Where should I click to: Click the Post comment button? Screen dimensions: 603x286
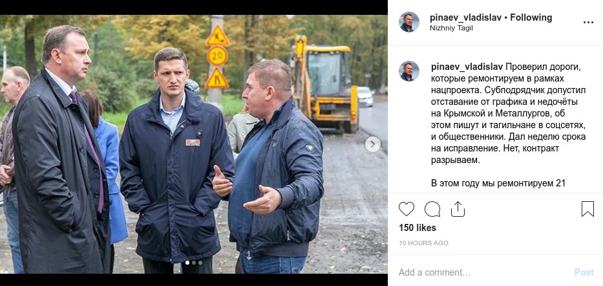pyautogui.click(x=584, y=272)
